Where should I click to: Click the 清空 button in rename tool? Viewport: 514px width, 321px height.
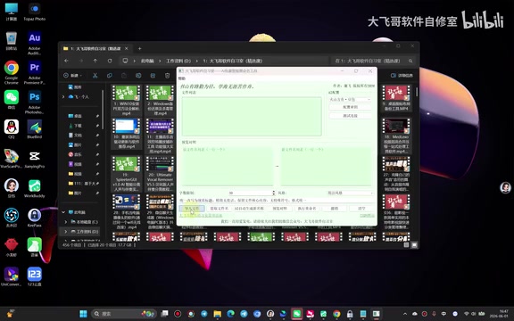pyautogui.click(x=361, y=209)
